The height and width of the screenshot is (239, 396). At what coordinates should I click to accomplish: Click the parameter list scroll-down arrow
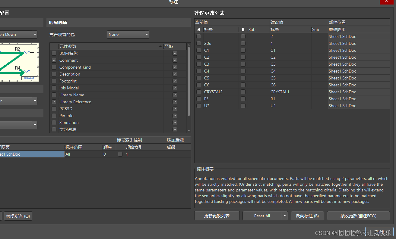(x=189, y=131)
